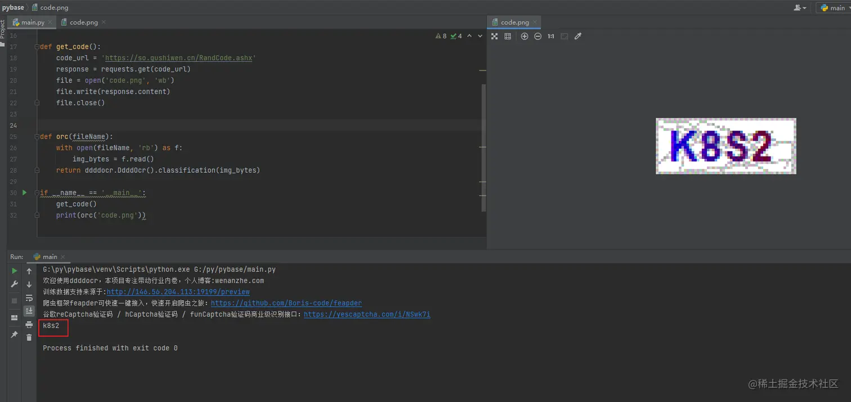Open the gushiwen RandCode.ashx URL

pyautogui.click(x=178, y=58)
